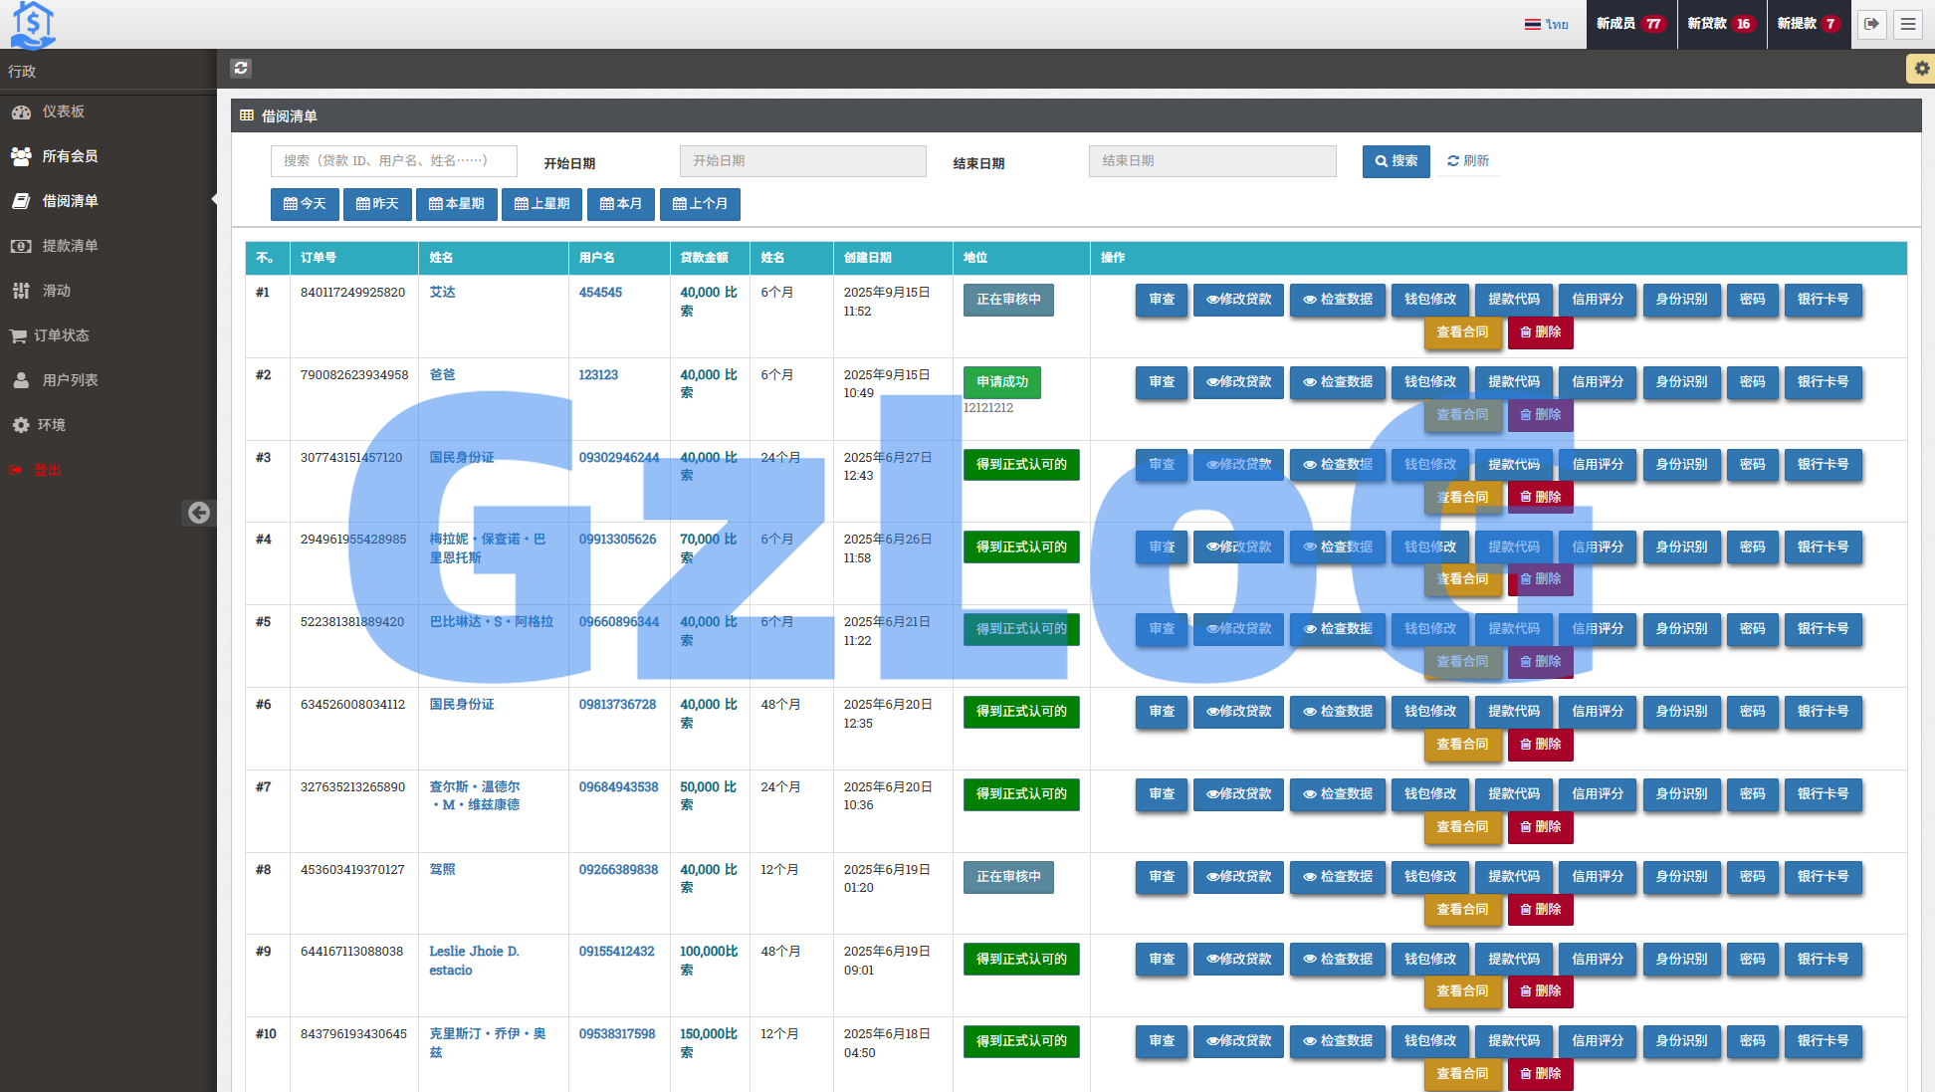Open the 新成员 77 notifications

tap(1630, 24)
